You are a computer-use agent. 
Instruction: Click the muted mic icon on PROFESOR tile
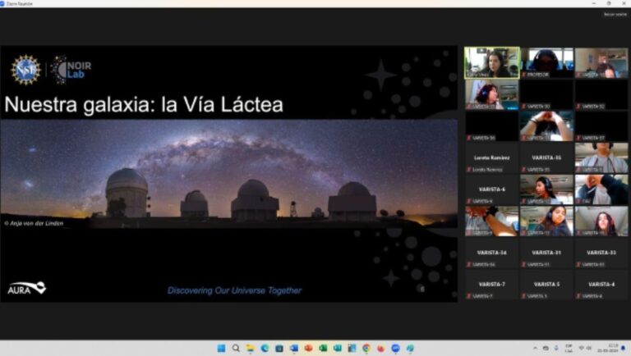(523, 75)
